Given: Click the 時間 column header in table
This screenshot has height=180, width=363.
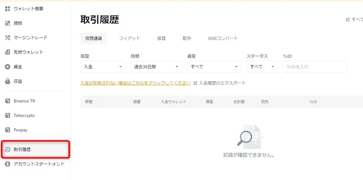Looking at the screenshot, I should (x=89, y=102).
